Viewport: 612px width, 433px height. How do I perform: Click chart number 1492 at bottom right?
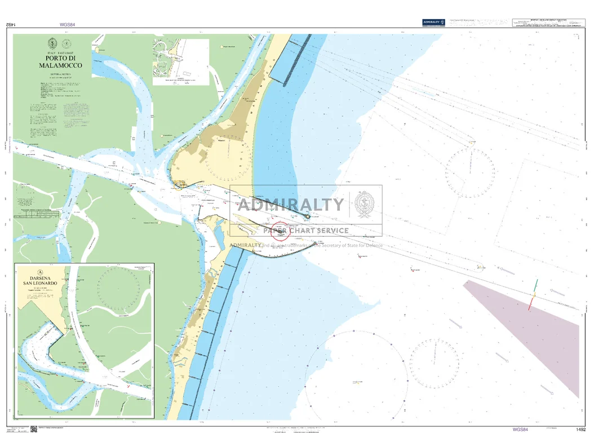(x=581, y=429)
